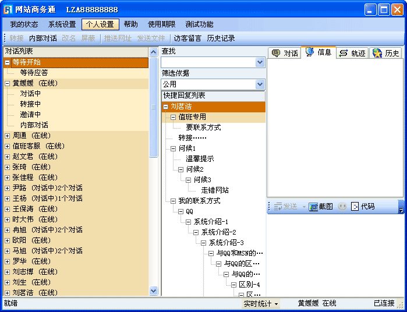Click the 代码 code icon

pyautogui.click(x=355, y=207)
